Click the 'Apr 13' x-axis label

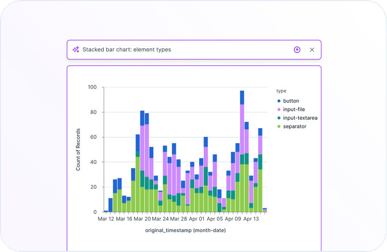point(251,219)
